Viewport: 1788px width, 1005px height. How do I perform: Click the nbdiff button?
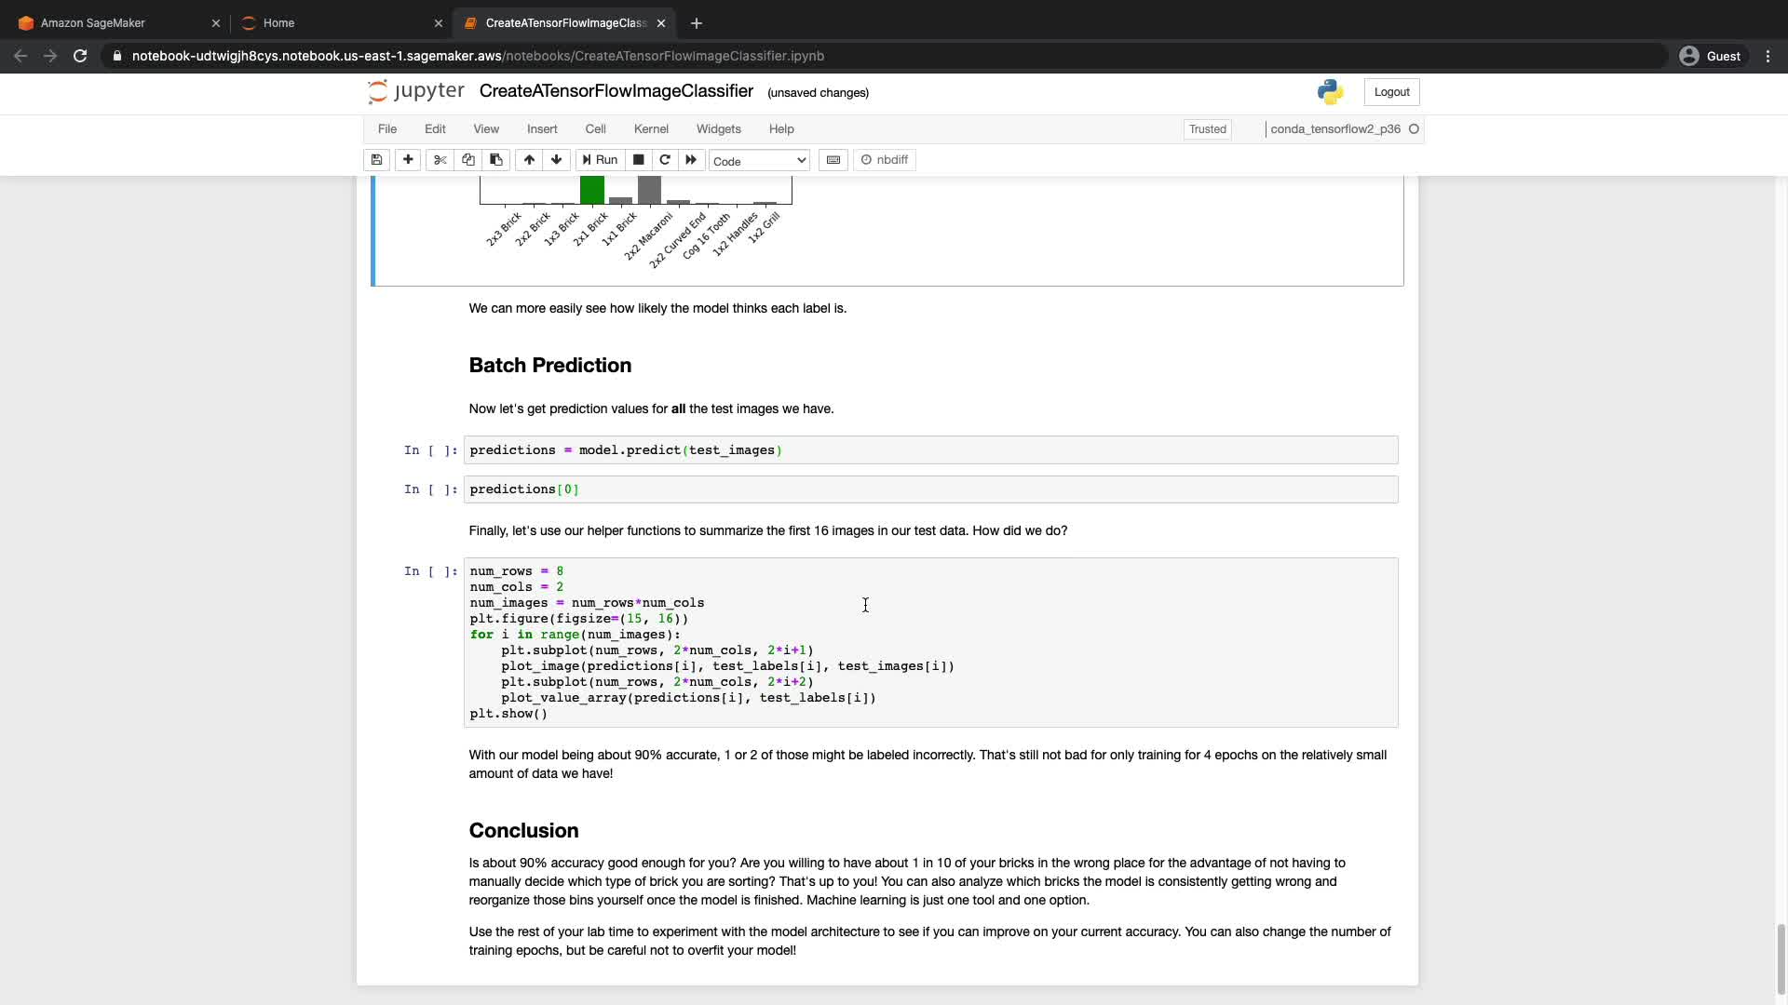point(885,160)
